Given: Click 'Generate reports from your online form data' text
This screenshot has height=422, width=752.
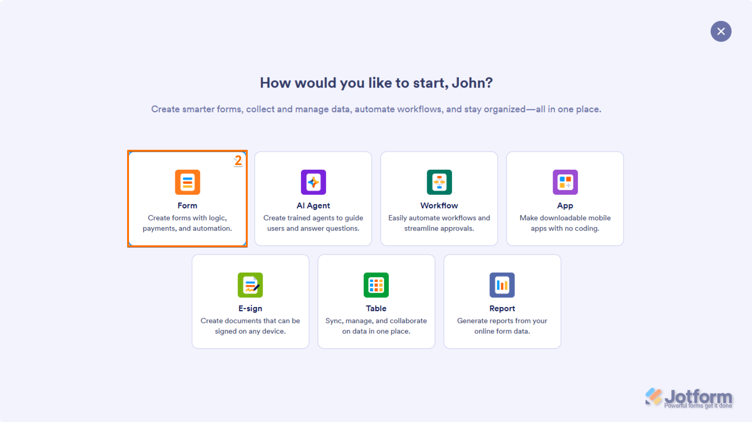Looking at the screenshot, I should click(502, 326).
